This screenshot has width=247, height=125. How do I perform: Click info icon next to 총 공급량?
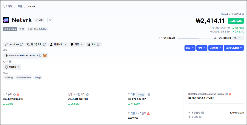200,117
